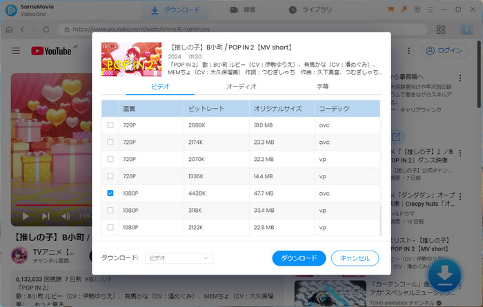This screenshot has height=307, width=483.
Task: Click the 画質 column header
Action: click(x=151, y=109)
